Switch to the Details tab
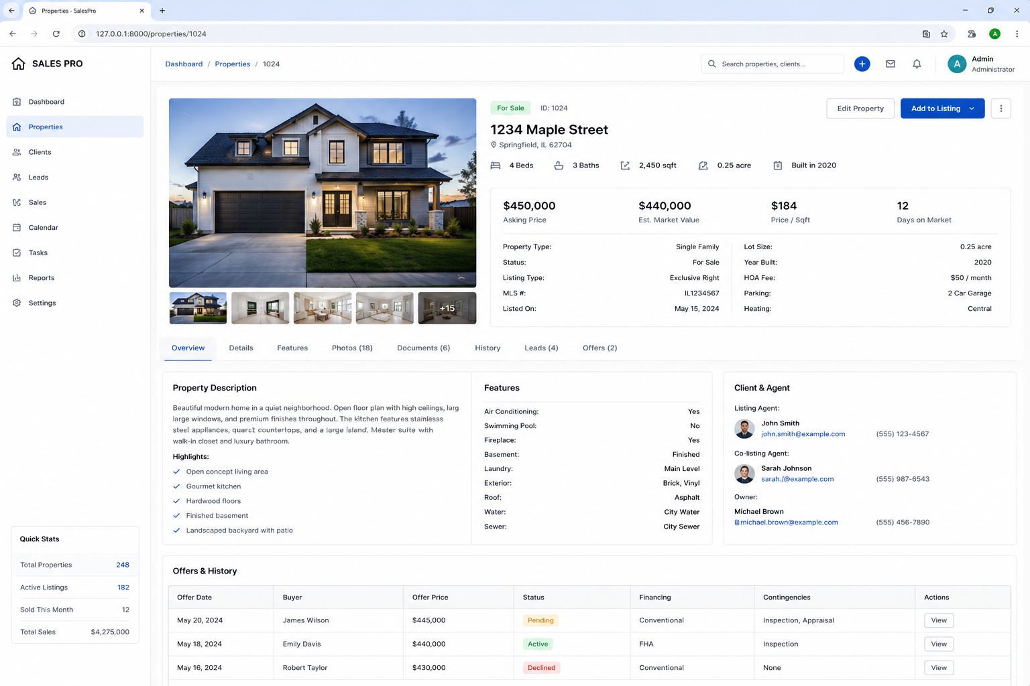Screen dimensions: 1030x686 [x=241, y=348]
